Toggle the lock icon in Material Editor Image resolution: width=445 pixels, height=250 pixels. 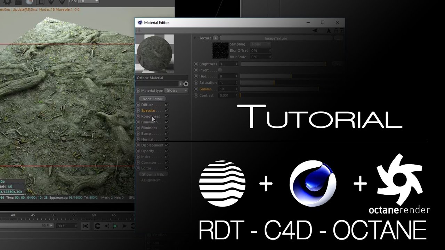click(336, 31)
